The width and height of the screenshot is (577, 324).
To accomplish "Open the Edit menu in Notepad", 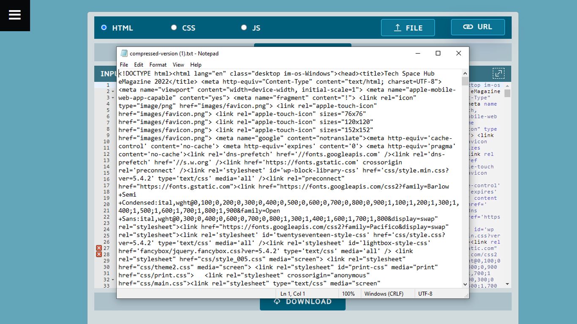I will coord(139,65).
